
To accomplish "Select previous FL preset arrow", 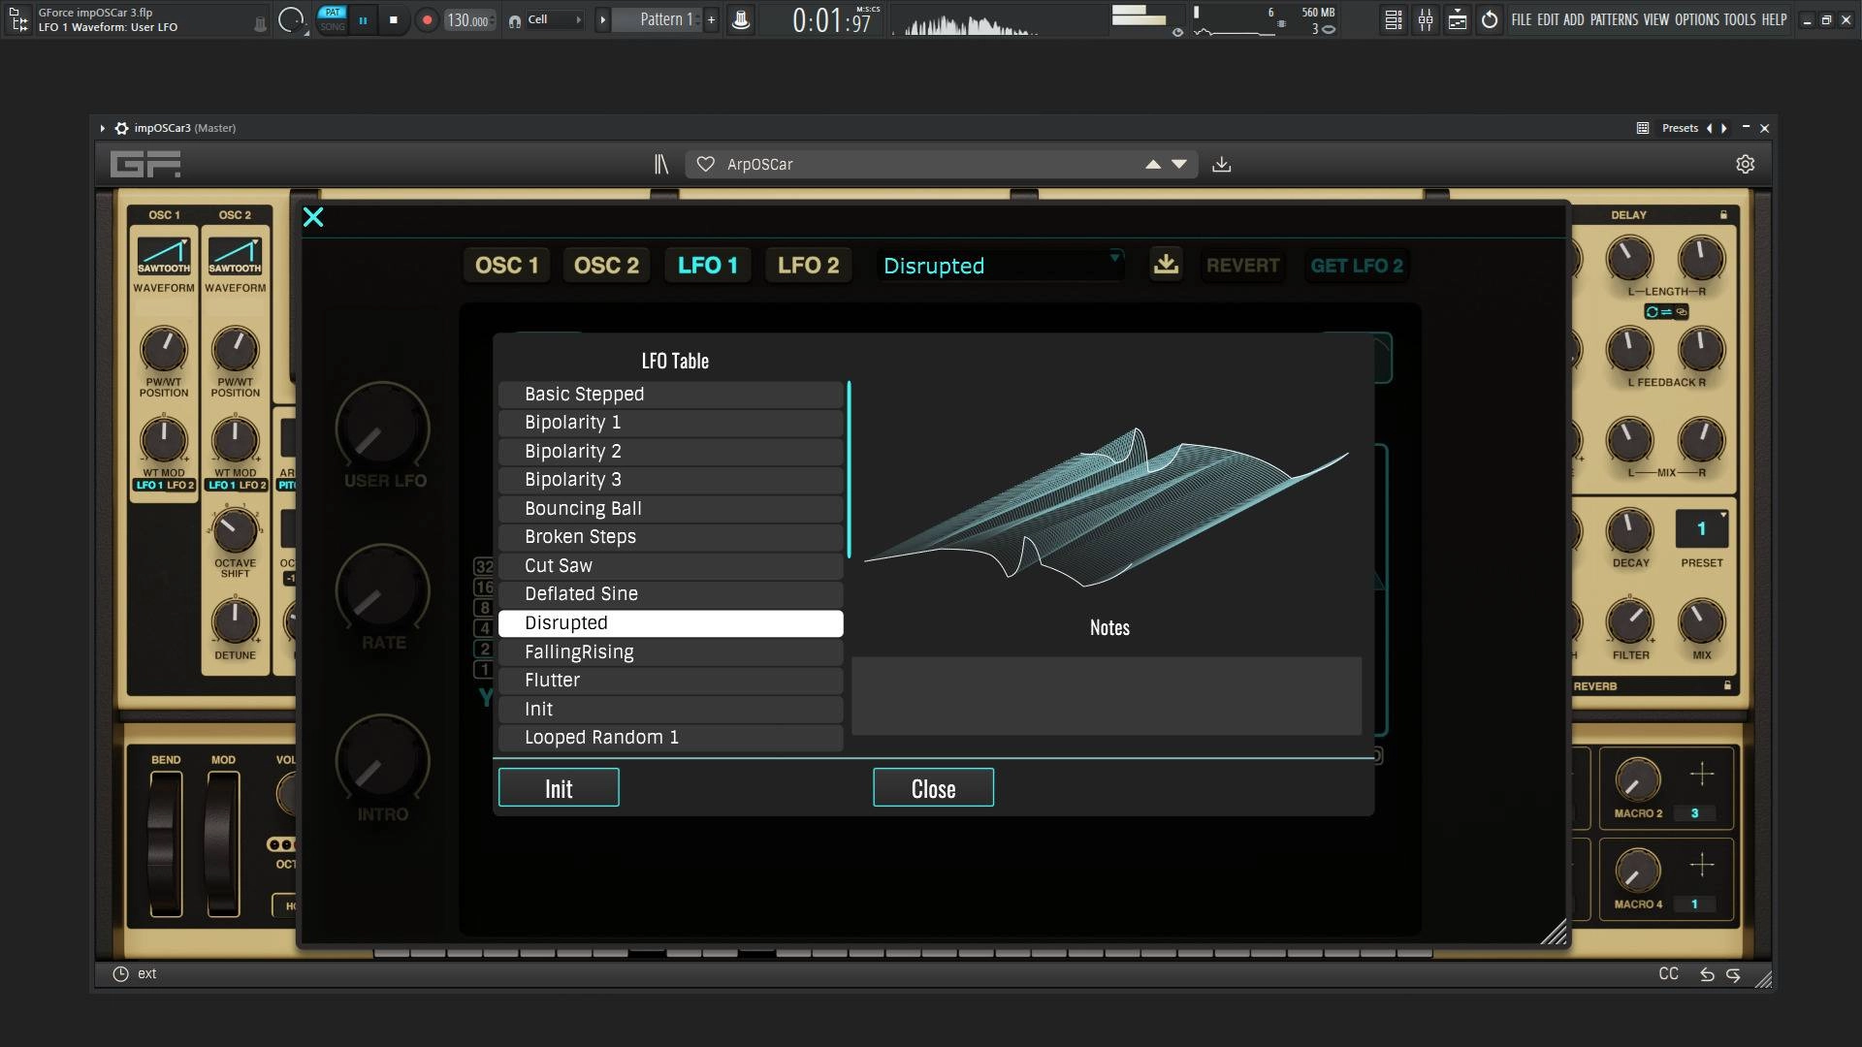I will (x=1710, y=128).
